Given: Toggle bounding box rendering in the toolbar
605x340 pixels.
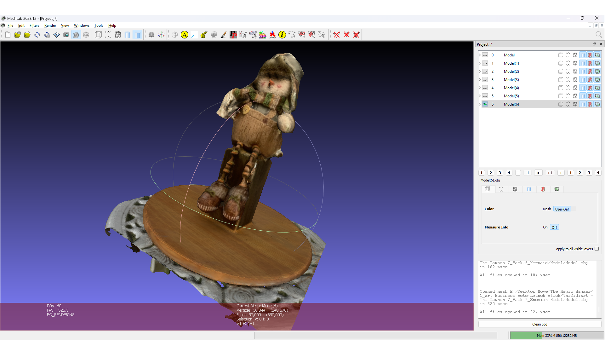Looking at the screenshot, I should pos(98,35).
